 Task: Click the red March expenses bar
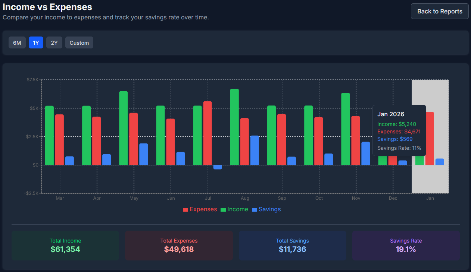59,140
